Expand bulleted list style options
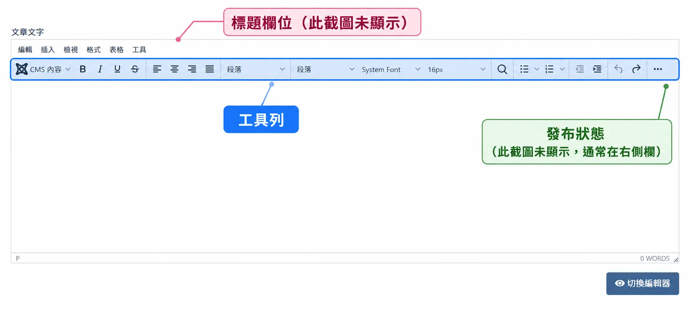The height and width of the screenshot is (312, 690). click(x=537, y=69)
